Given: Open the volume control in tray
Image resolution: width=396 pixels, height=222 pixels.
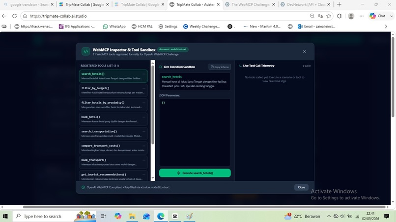Looking at the screenshot, I should (x=342, y=216).
